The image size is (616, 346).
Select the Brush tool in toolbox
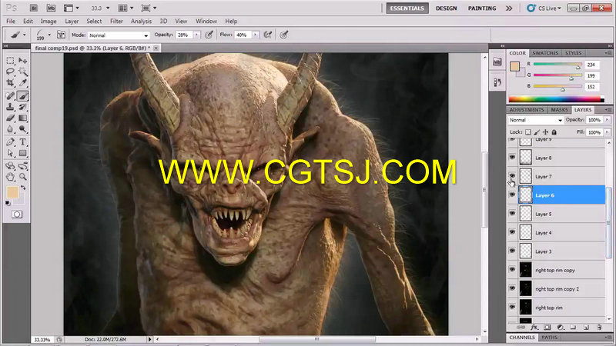coord(23,95)
